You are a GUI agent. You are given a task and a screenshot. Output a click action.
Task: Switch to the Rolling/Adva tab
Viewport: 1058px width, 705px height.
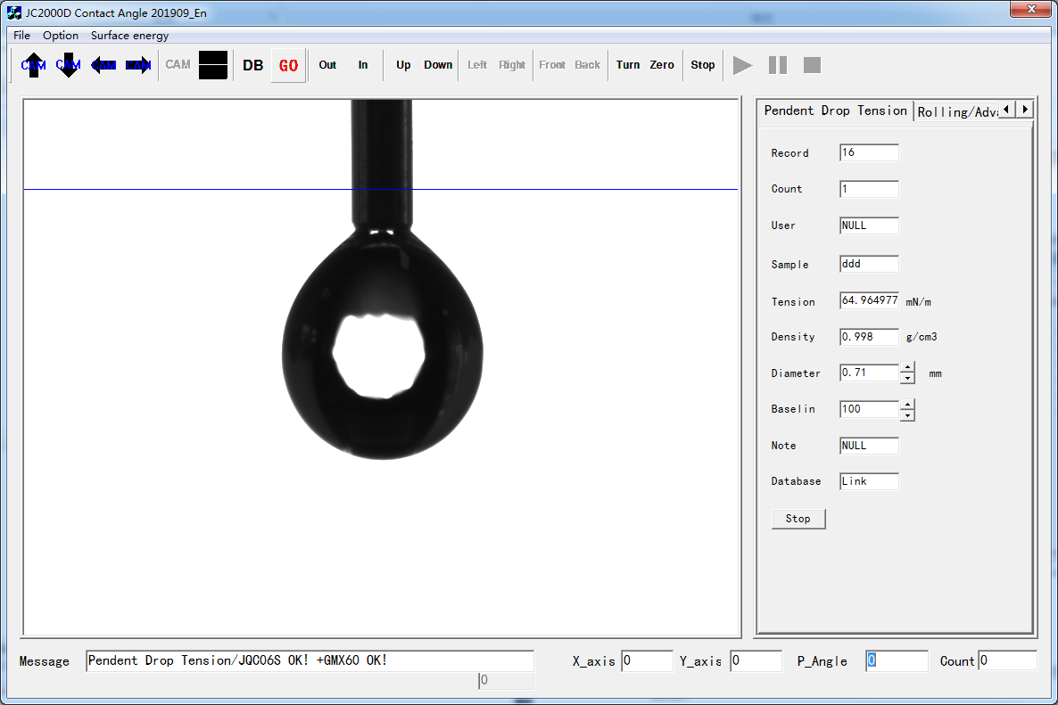tap(956, 111)
